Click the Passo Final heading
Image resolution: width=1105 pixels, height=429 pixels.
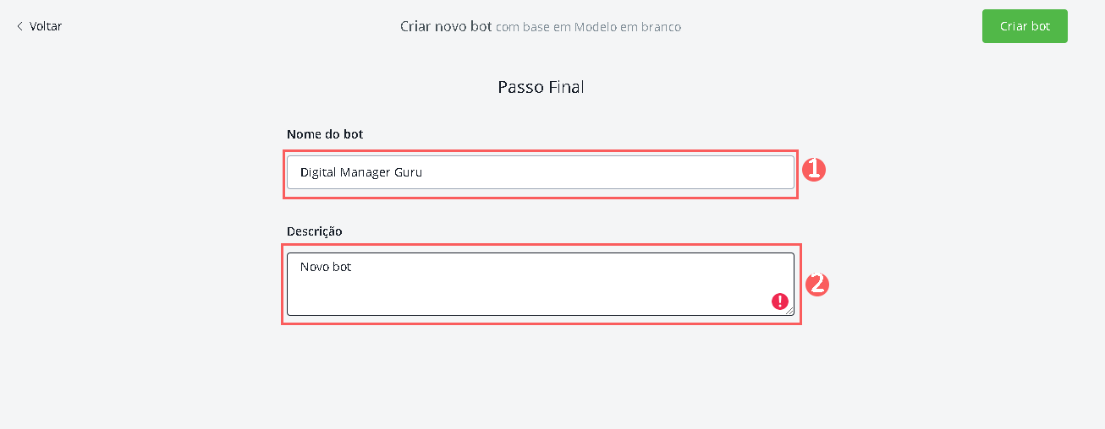(541, 87)
